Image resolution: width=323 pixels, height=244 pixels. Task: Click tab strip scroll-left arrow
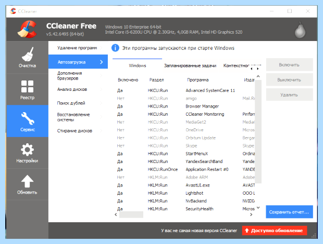(x=252, y=69)
